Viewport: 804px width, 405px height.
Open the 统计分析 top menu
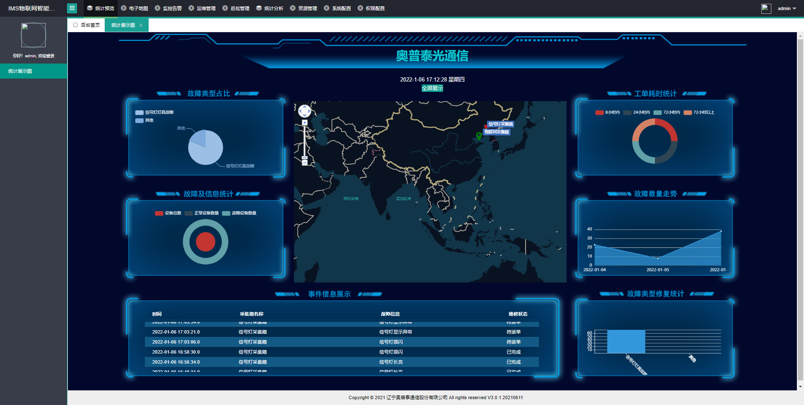(270, 8)
